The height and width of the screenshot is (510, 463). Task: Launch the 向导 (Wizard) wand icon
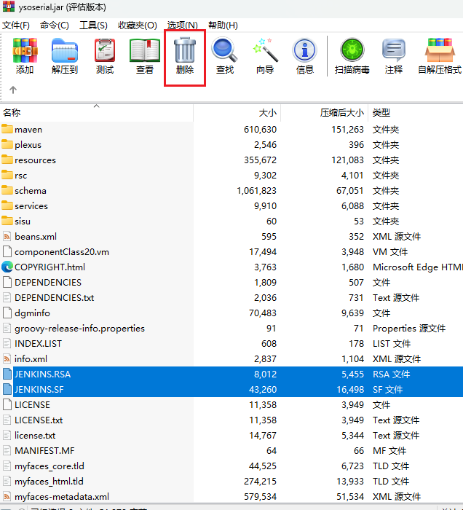click(266, 50)
